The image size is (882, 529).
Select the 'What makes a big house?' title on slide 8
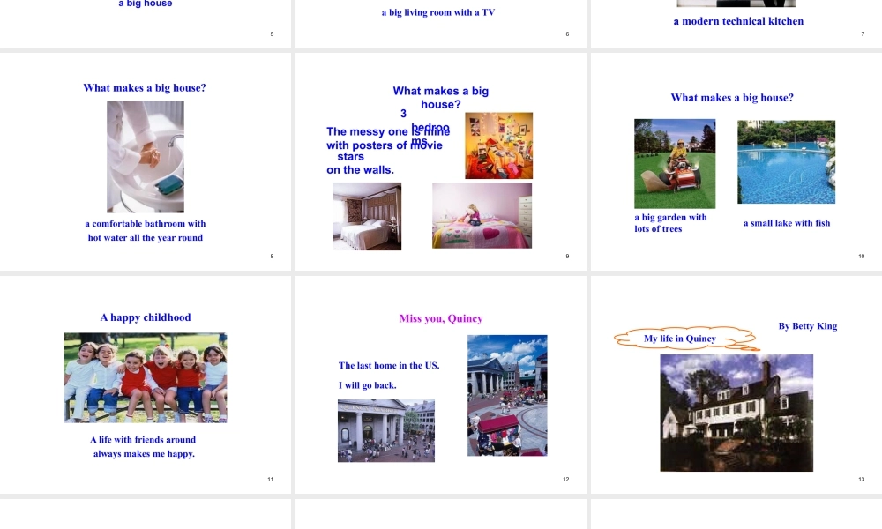pos(145,88)
